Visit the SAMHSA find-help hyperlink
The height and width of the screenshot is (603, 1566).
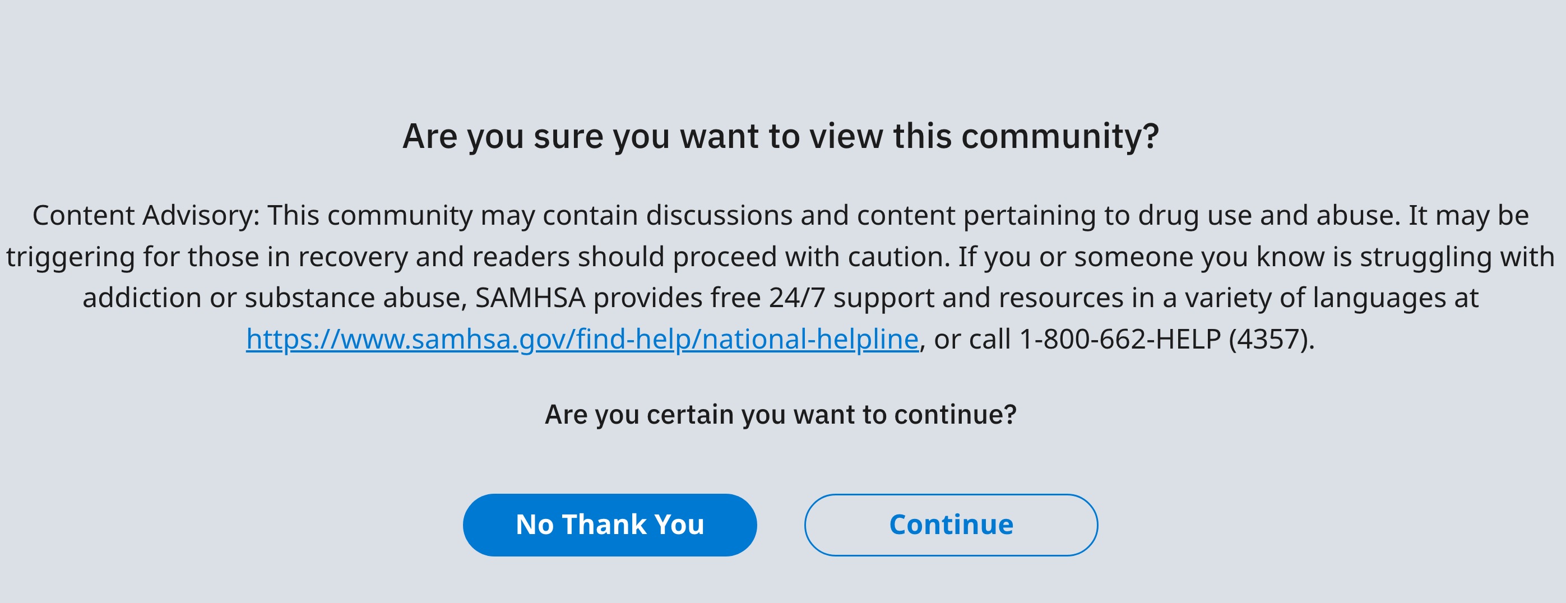pyautogui.click(x=582, y=339)
